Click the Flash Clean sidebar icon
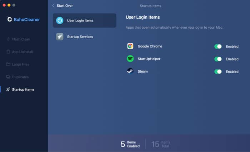The width and height of the screenshot is (250, 152). (8, 39)
